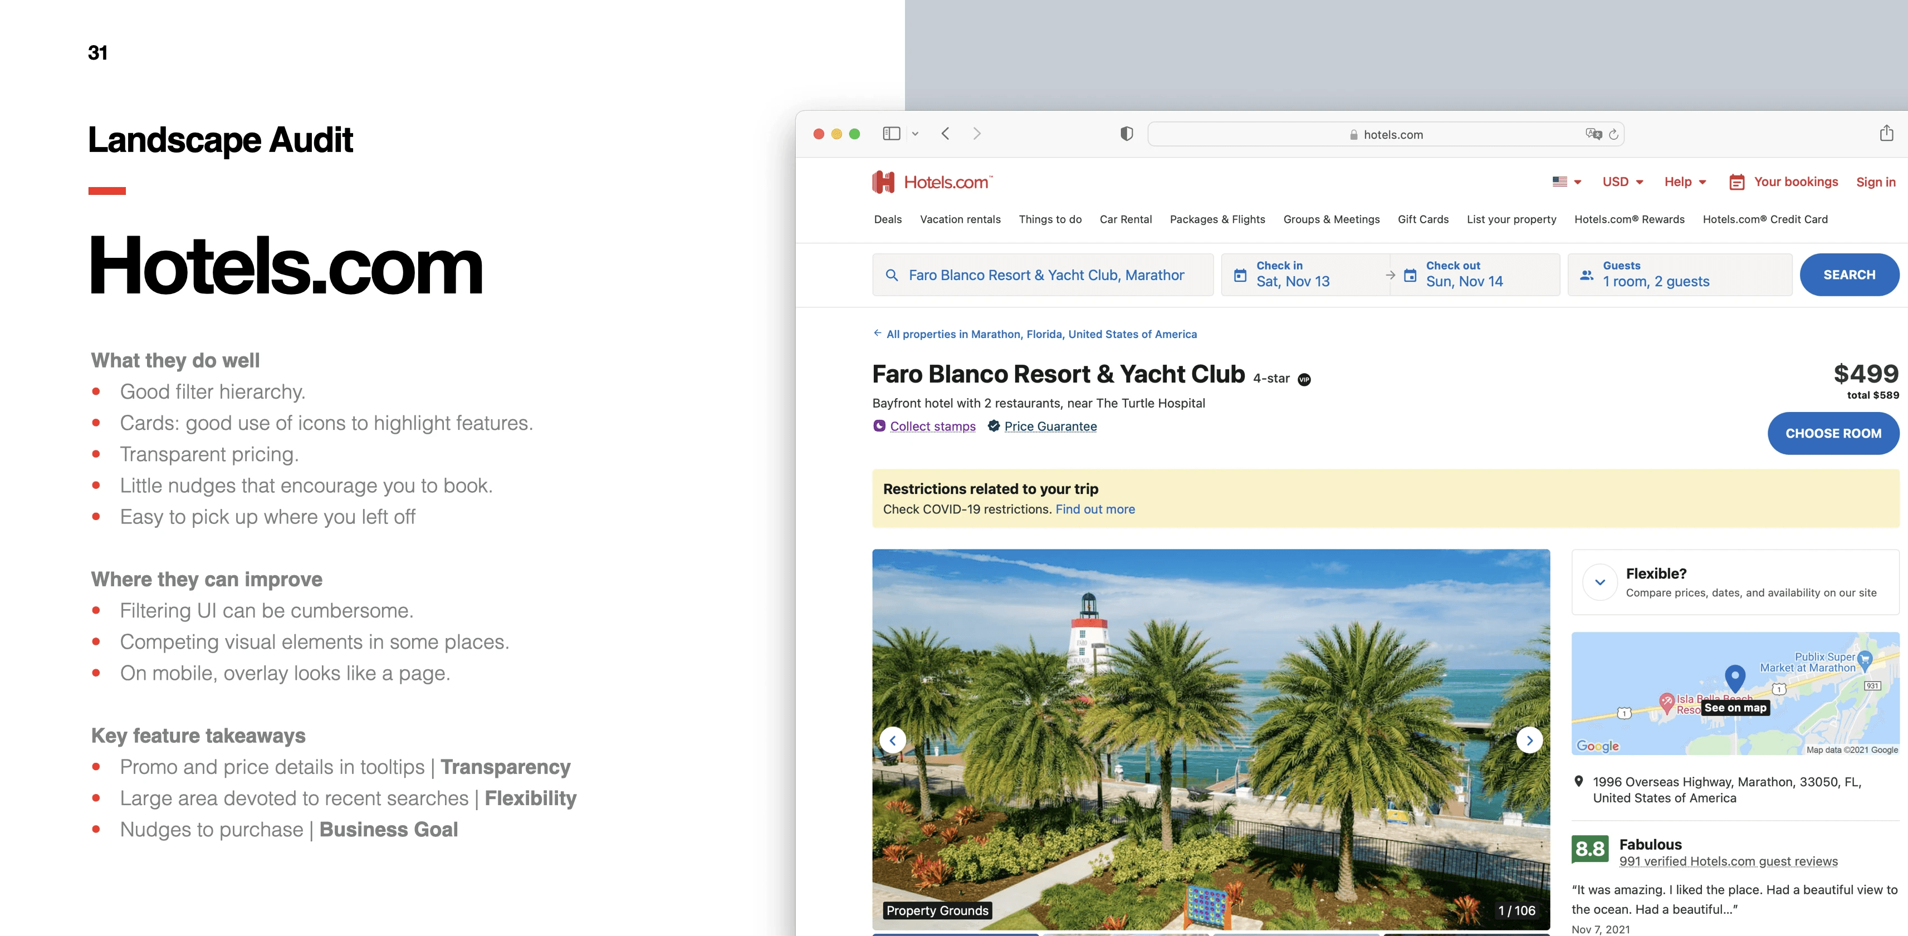Click the CHOOSE ROOM button
The width and height of the screenshot is (1908, 936).
(x=1832, y=433)
